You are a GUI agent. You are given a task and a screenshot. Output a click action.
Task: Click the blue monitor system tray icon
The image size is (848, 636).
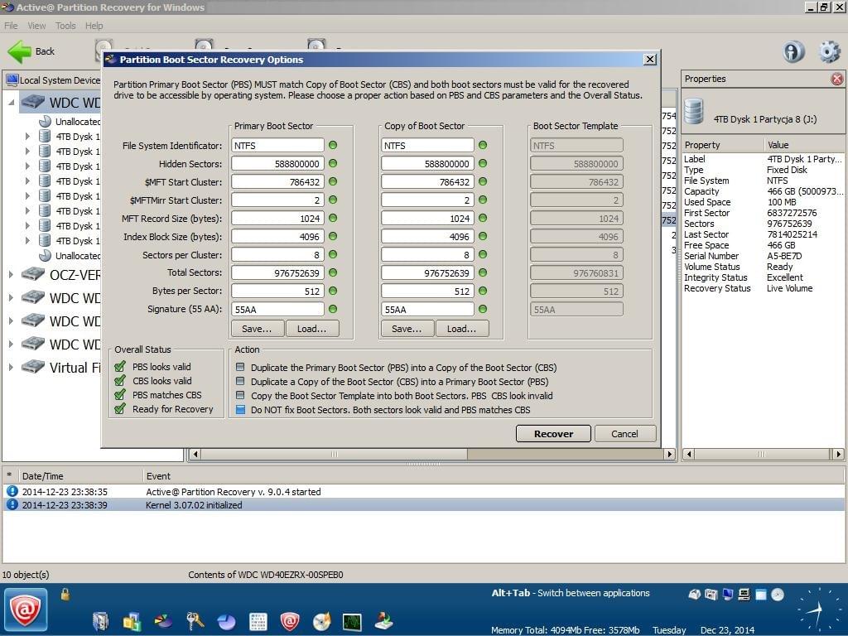[x=727, y=595]
